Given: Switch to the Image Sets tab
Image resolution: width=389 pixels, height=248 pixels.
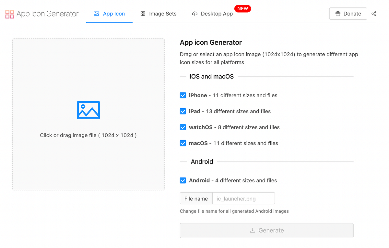Looking at the screenshot, I should click(158, 14).
